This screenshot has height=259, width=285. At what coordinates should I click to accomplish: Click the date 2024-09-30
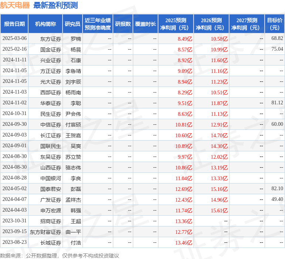point(14,124)
